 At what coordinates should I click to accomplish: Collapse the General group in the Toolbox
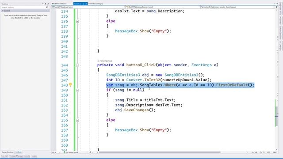[x=3, y=11]
